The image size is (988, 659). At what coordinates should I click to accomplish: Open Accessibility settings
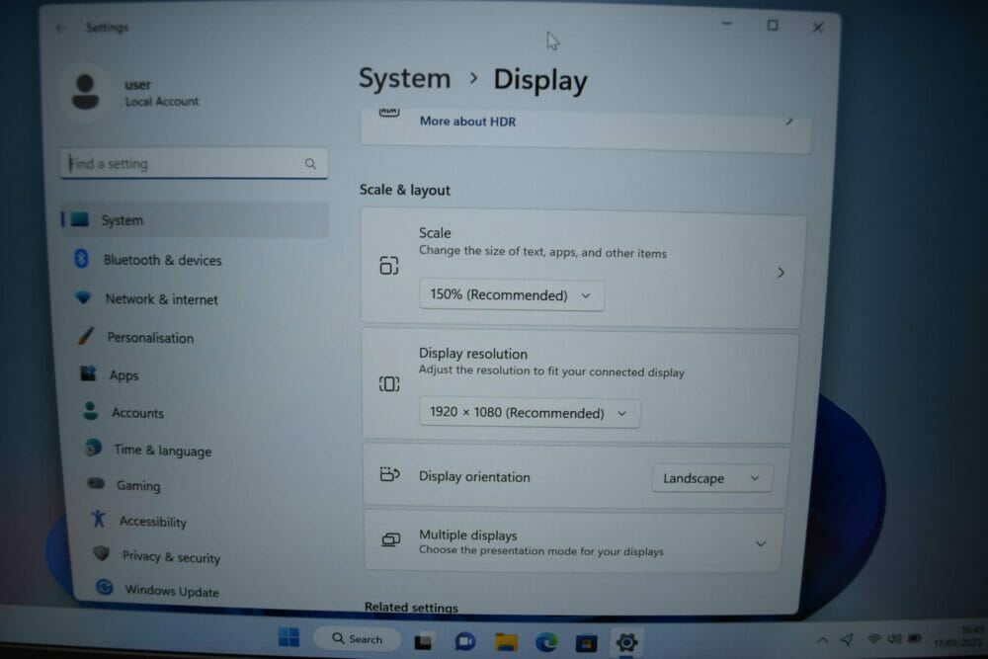(x=152, y=522)
